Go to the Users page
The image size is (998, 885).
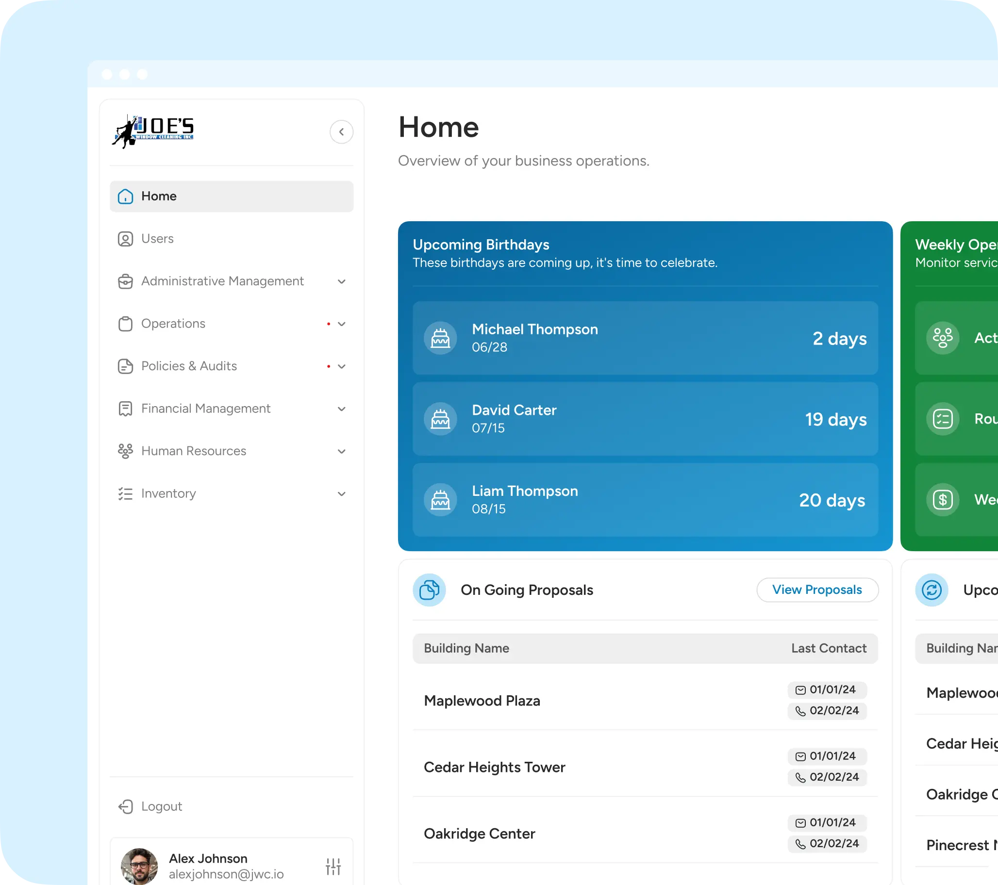click(157, 239)
